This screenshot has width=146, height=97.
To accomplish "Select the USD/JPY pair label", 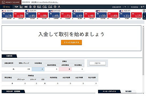I will coord(10,11).
